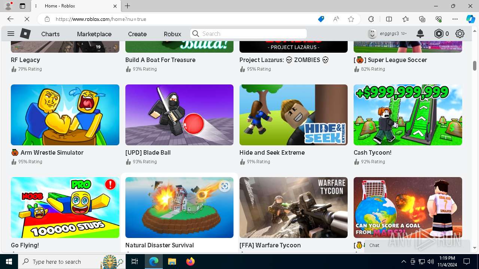This screenshot has width=479, height=269.
Task: Open Project Lazarus: ZOMBIES link
Action: 284,60
